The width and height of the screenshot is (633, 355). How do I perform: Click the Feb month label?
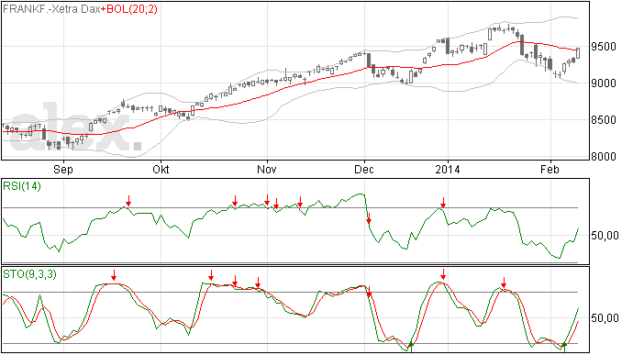pos(550,169)
